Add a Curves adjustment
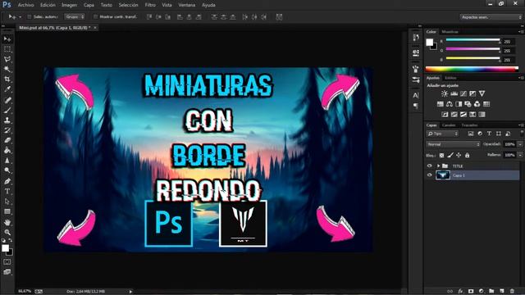The height and width of the screenshot is (295, 525). (463, 93)
